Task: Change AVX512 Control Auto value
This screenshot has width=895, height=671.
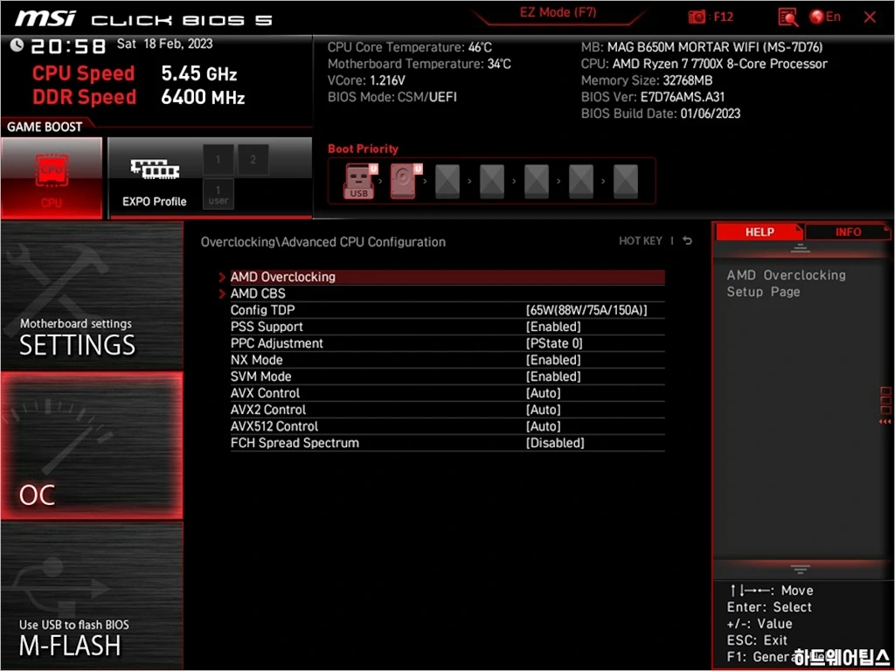Action: pos(543,426)
